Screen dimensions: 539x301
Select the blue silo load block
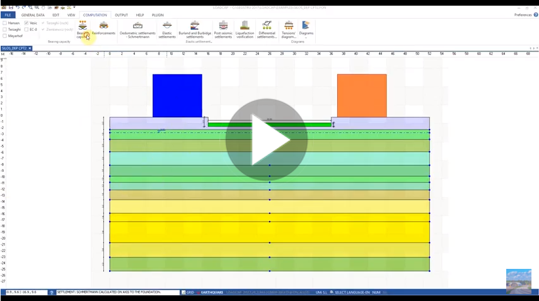(177, 96)
